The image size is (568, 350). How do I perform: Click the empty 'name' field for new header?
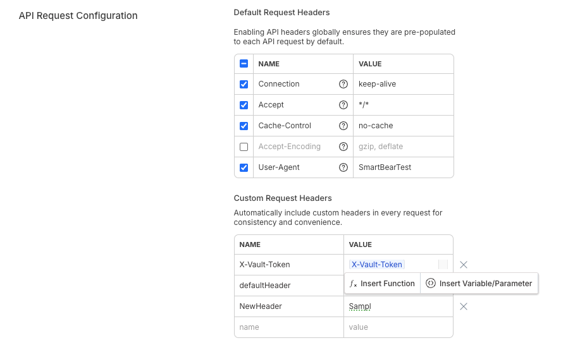tap(288, 327)
